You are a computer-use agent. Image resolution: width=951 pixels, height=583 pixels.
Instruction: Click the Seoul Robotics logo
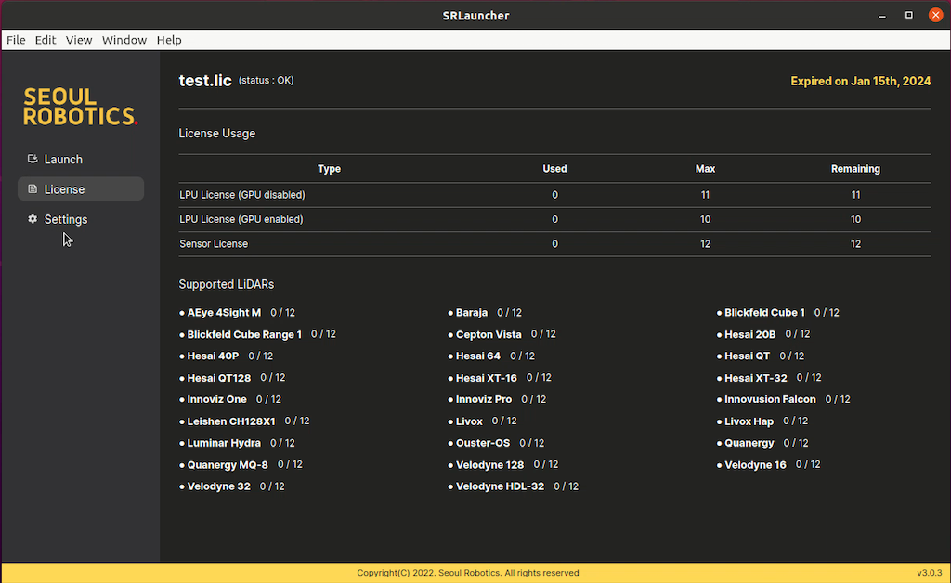pos(81,107)
